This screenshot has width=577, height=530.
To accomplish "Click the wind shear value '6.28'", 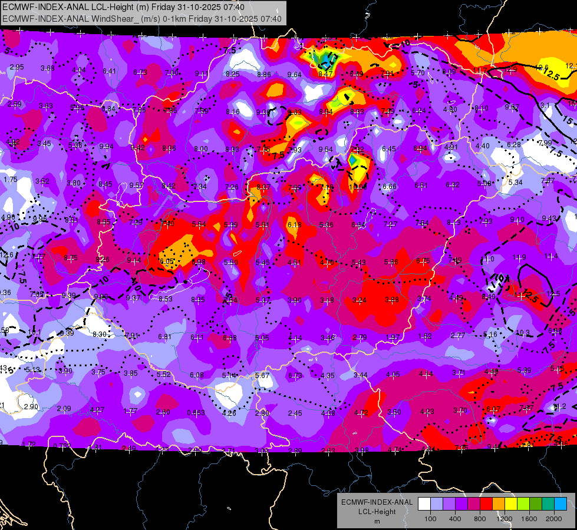I will [514, 145].
